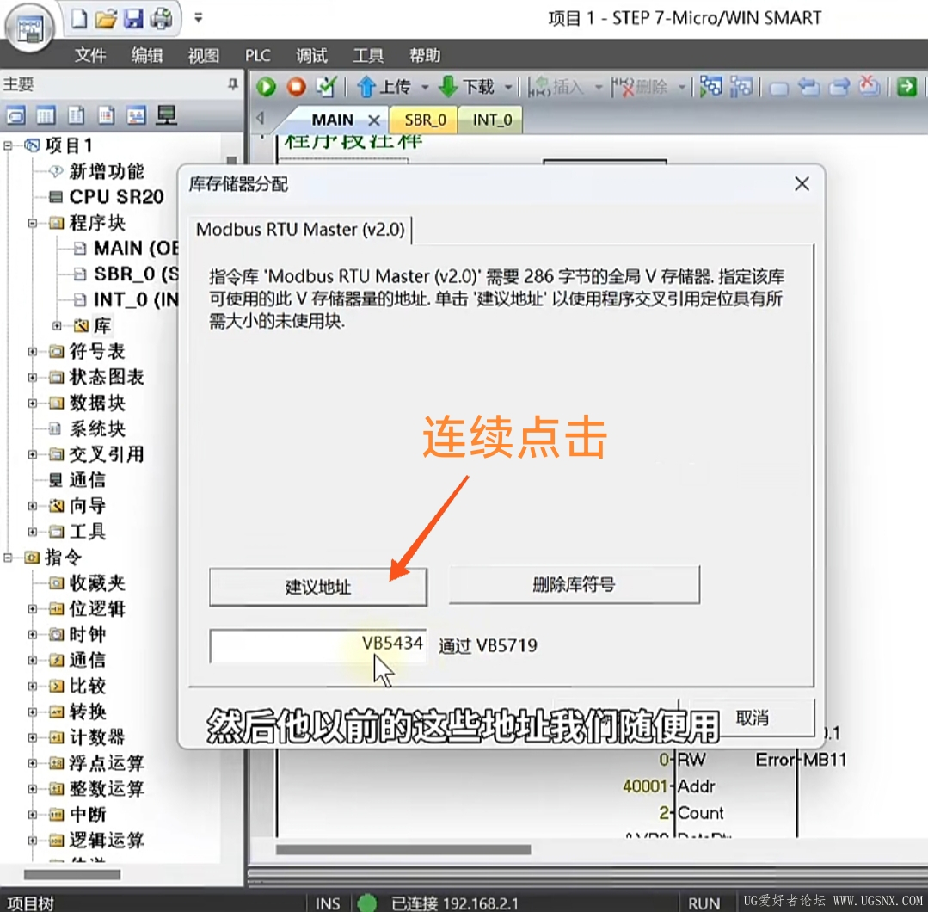Open the upload (上传) dropdown arrow

click(x=425, y=87)
